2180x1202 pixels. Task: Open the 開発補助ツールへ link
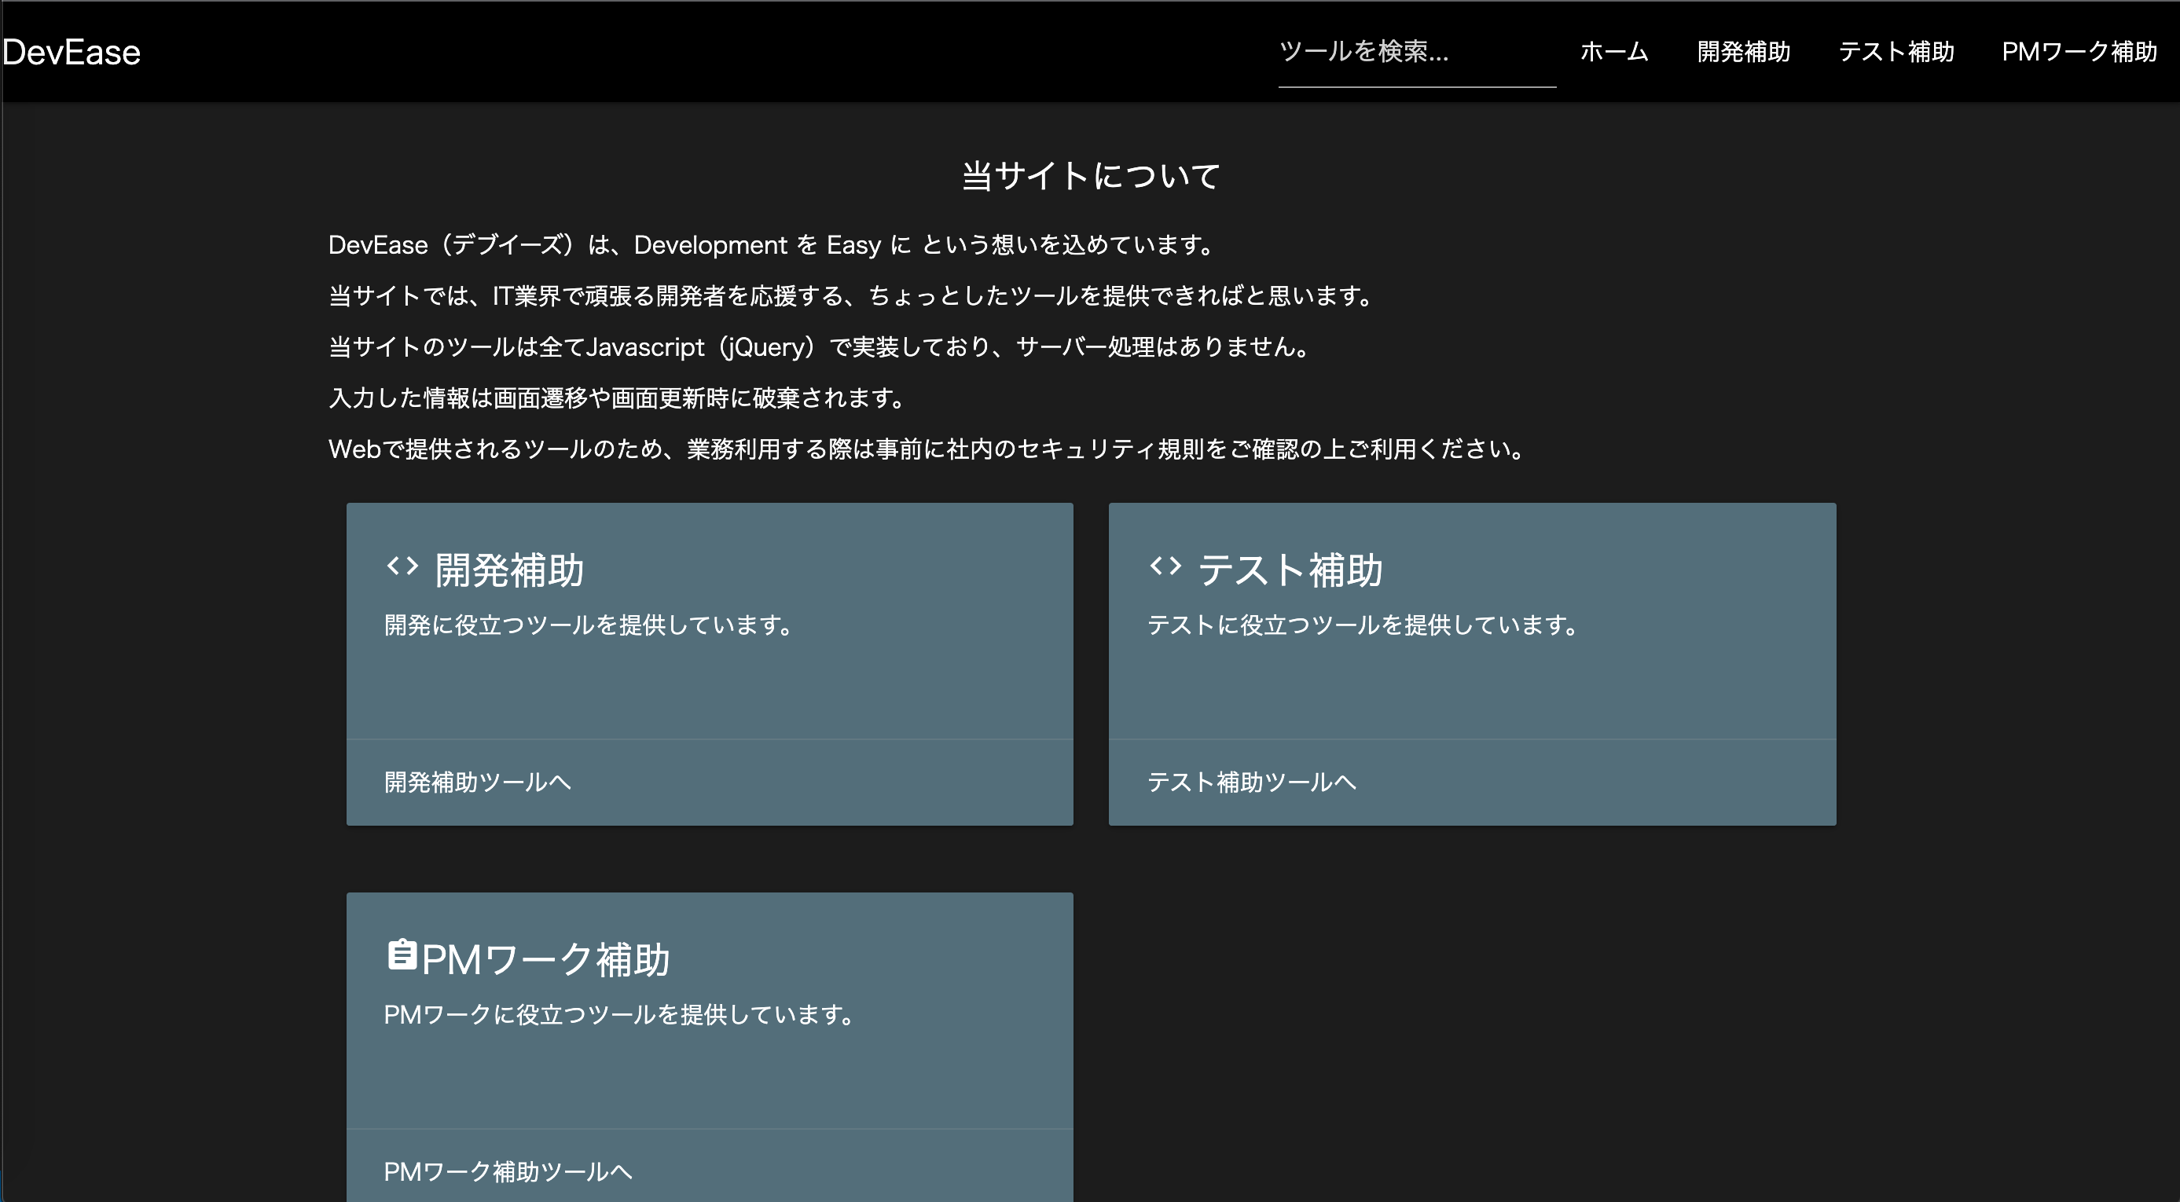477,783
